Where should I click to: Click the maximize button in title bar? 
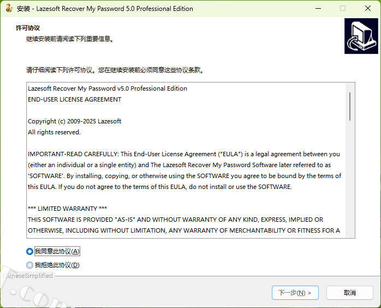343,9
